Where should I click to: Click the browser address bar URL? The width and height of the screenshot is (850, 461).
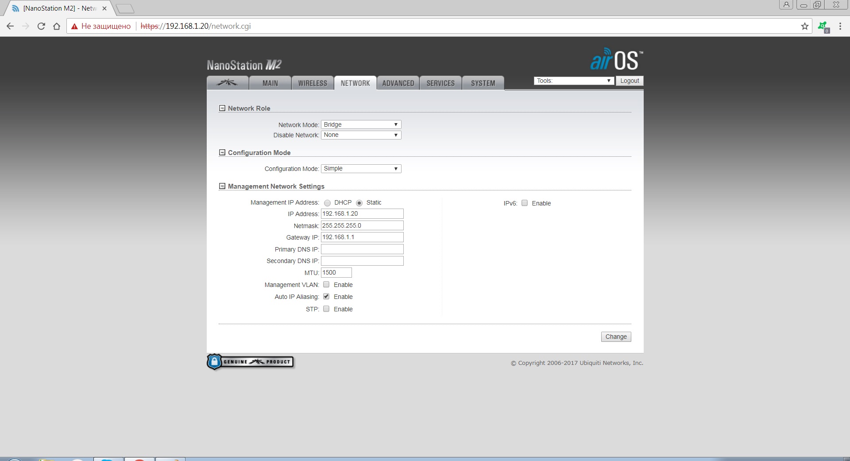point(196,26)
